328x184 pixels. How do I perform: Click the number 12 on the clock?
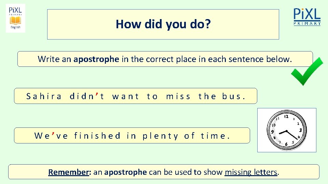tap(286, 116)
